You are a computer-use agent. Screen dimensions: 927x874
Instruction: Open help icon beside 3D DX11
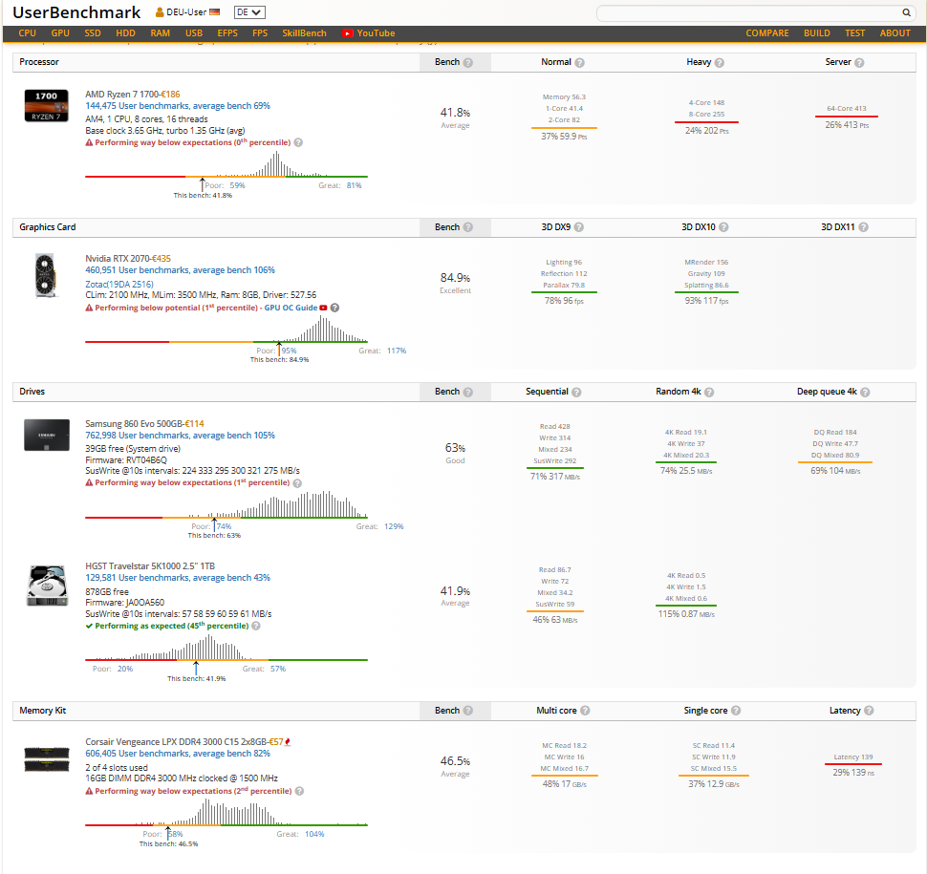tap(863, 227)
